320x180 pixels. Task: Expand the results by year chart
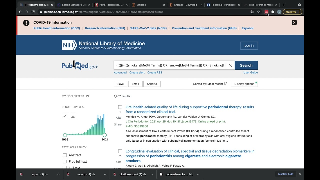pyautogui.click(x=65, y=116)
